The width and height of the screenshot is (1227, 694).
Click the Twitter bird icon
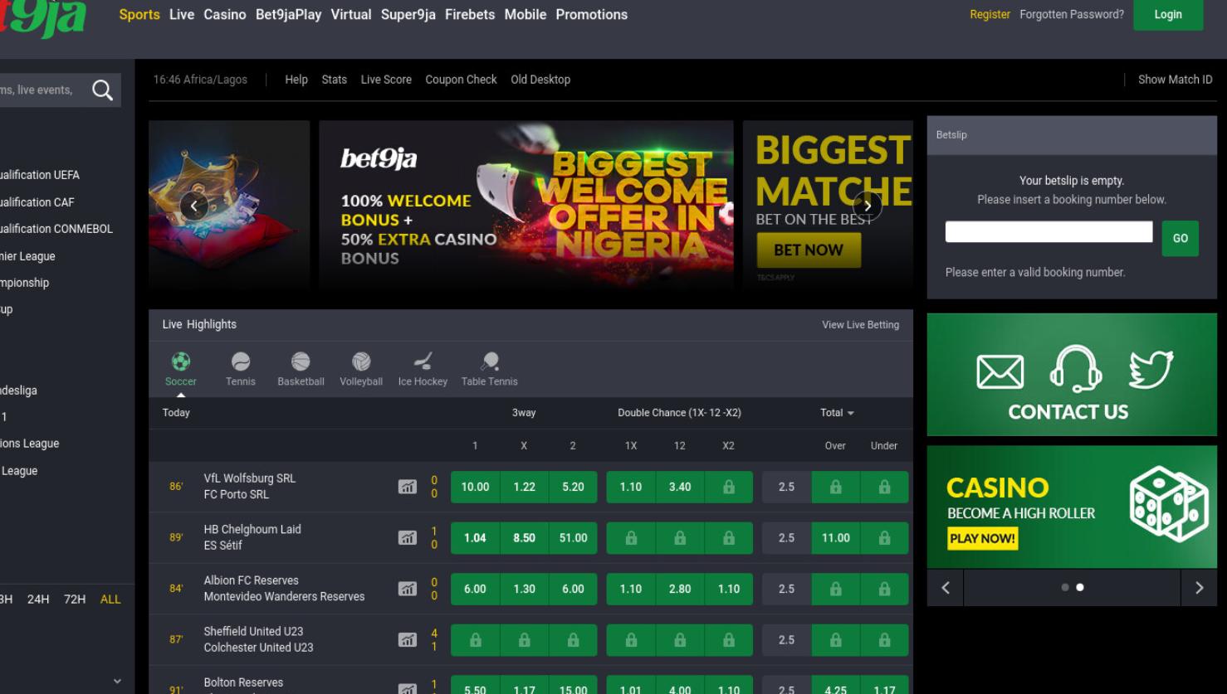(1151, 370)
